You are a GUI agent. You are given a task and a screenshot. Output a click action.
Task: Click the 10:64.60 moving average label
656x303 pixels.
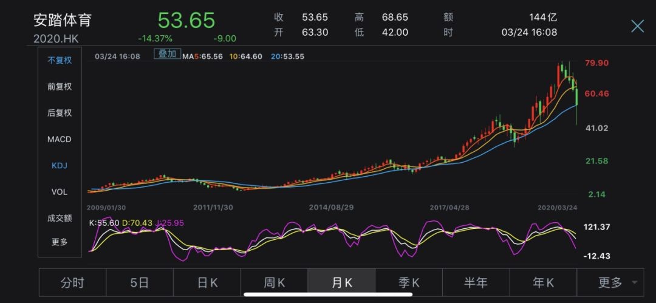point(246,56)
